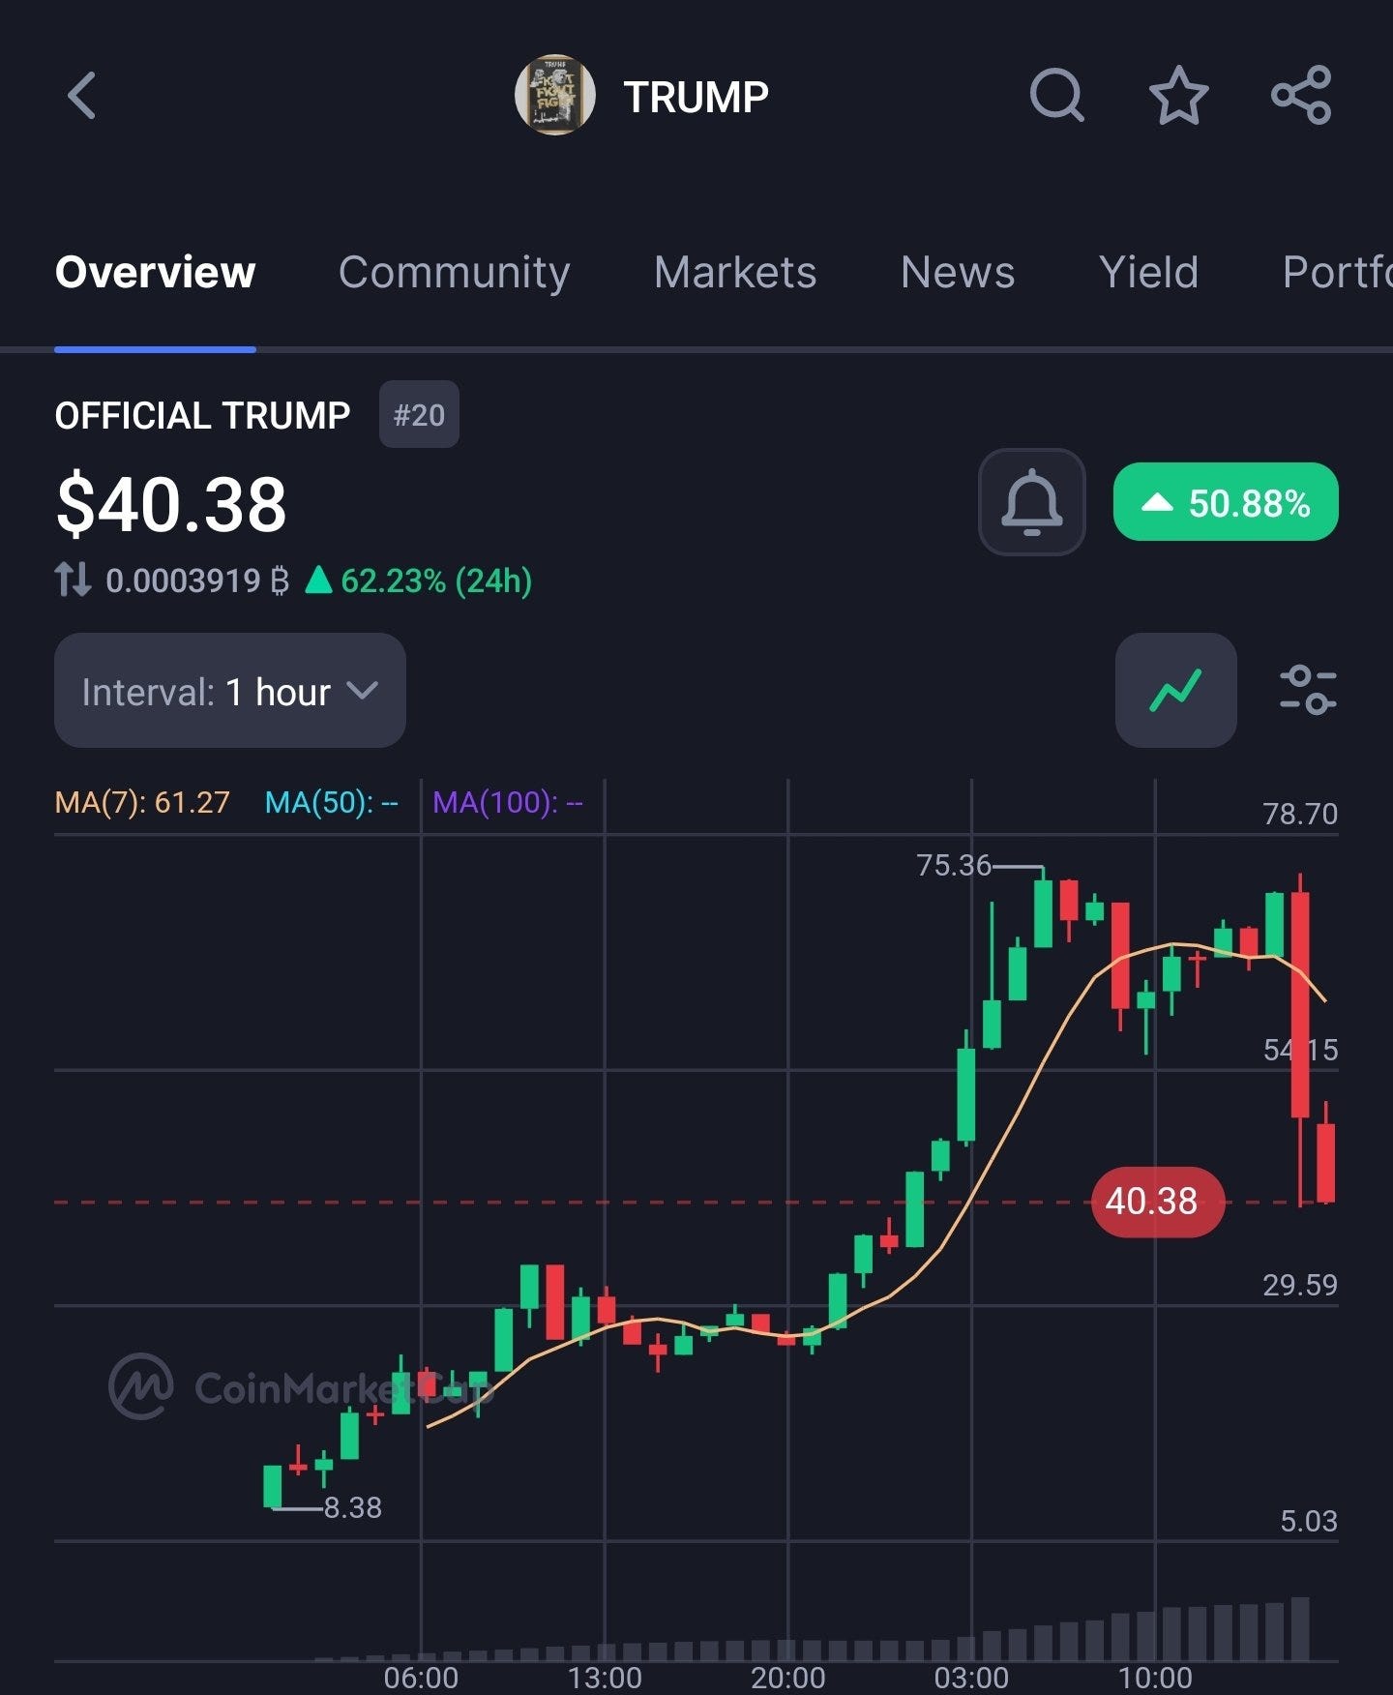Open chart settings sliders icon
The height and width of the screenshot is (1695, 1393).
(x=1308, y=690)
